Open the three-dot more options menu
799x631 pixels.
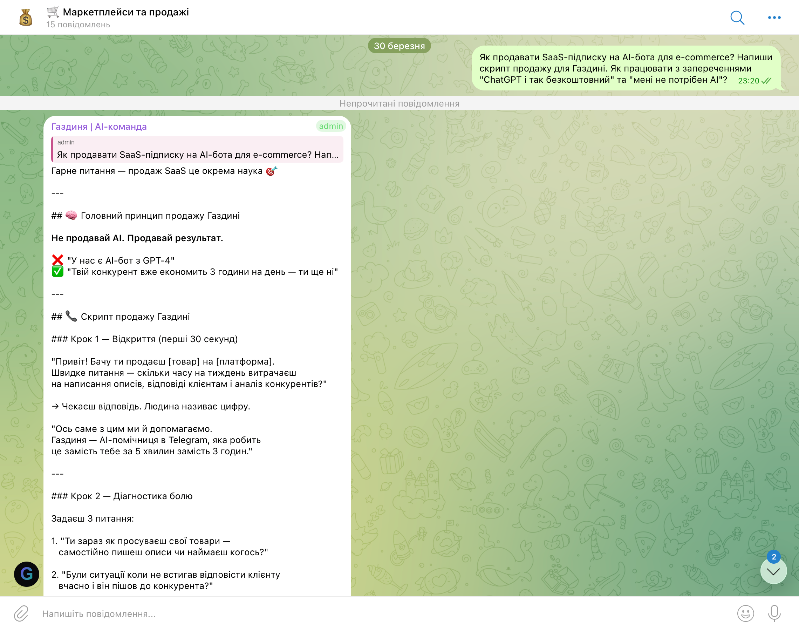[x=774, y=18]
